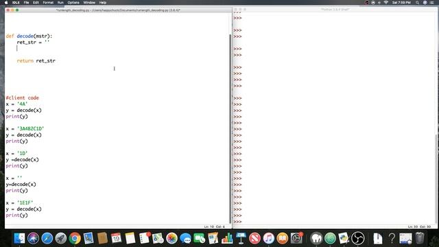Click the shell 'Ln: 33' status
This screenshot has height=247, width=439.
coord(413,226)
